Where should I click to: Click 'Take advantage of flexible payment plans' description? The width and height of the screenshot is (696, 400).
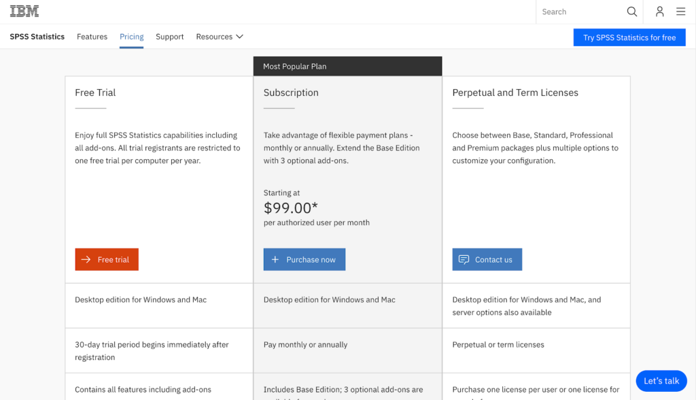point(341,148)
